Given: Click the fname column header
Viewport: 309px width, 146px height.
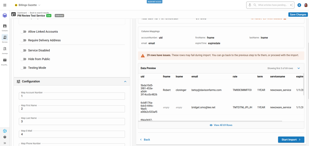Looking at the screenshot, I should (x=166, y=77).
